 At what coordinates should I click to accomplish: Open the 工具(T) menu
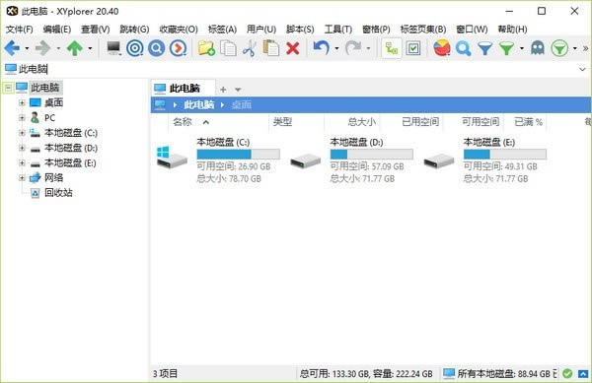coord(337,29)
